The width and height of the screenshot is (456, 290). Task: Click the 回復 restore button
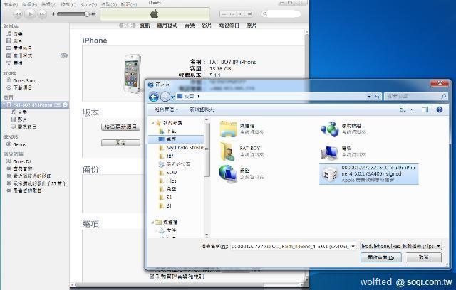120,143
